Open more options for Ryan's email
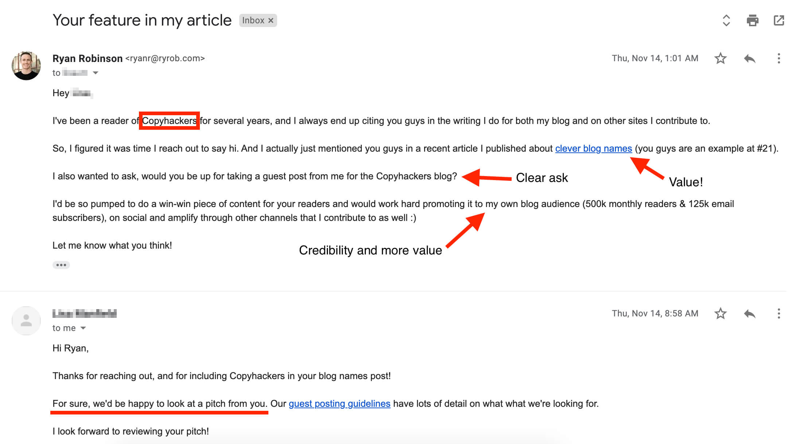Viewport: 795px width, 444px height. (778, 58)
